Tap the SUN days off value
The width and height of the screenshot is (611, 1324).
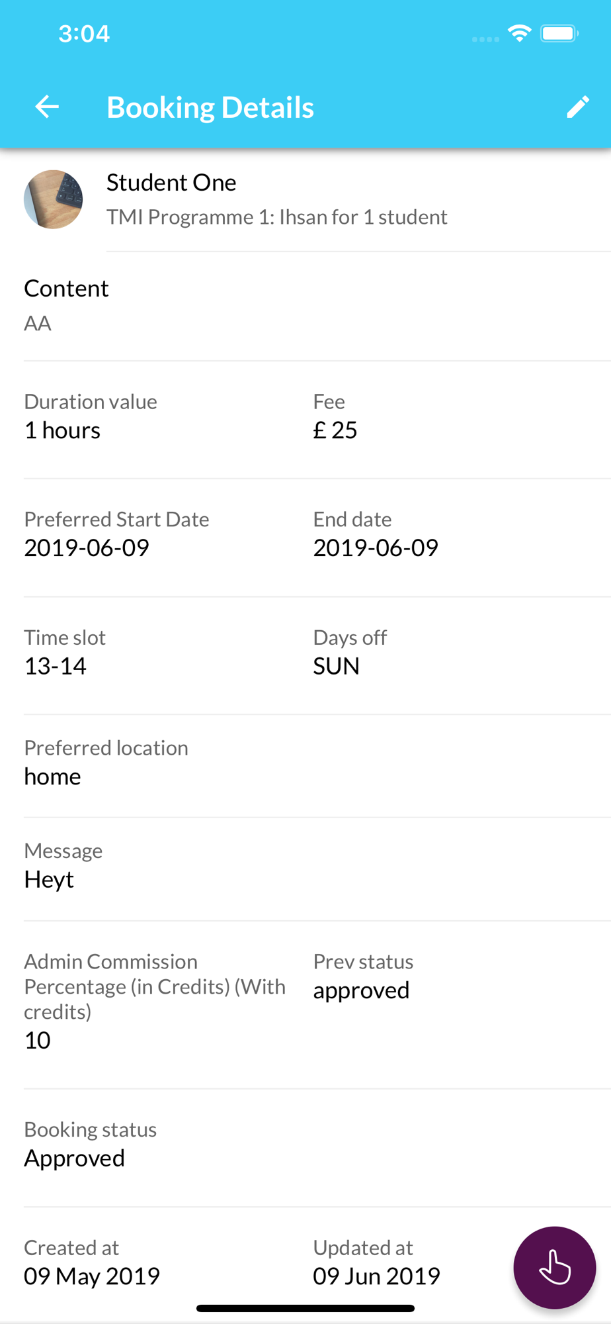coord(337,665)
